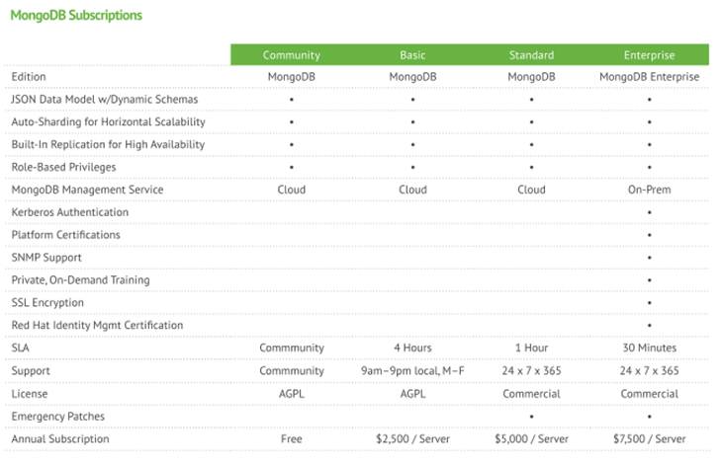
Task: Click the Auto-Sharding for Horizontal Scalability label
Action: click(x=108, y=122)
